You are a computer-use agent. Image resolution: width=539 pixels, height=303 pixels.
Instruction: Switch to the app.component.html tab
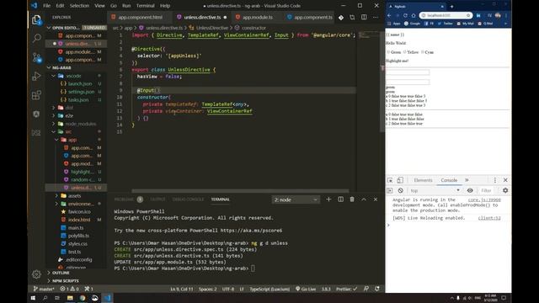tap(141, 17)
